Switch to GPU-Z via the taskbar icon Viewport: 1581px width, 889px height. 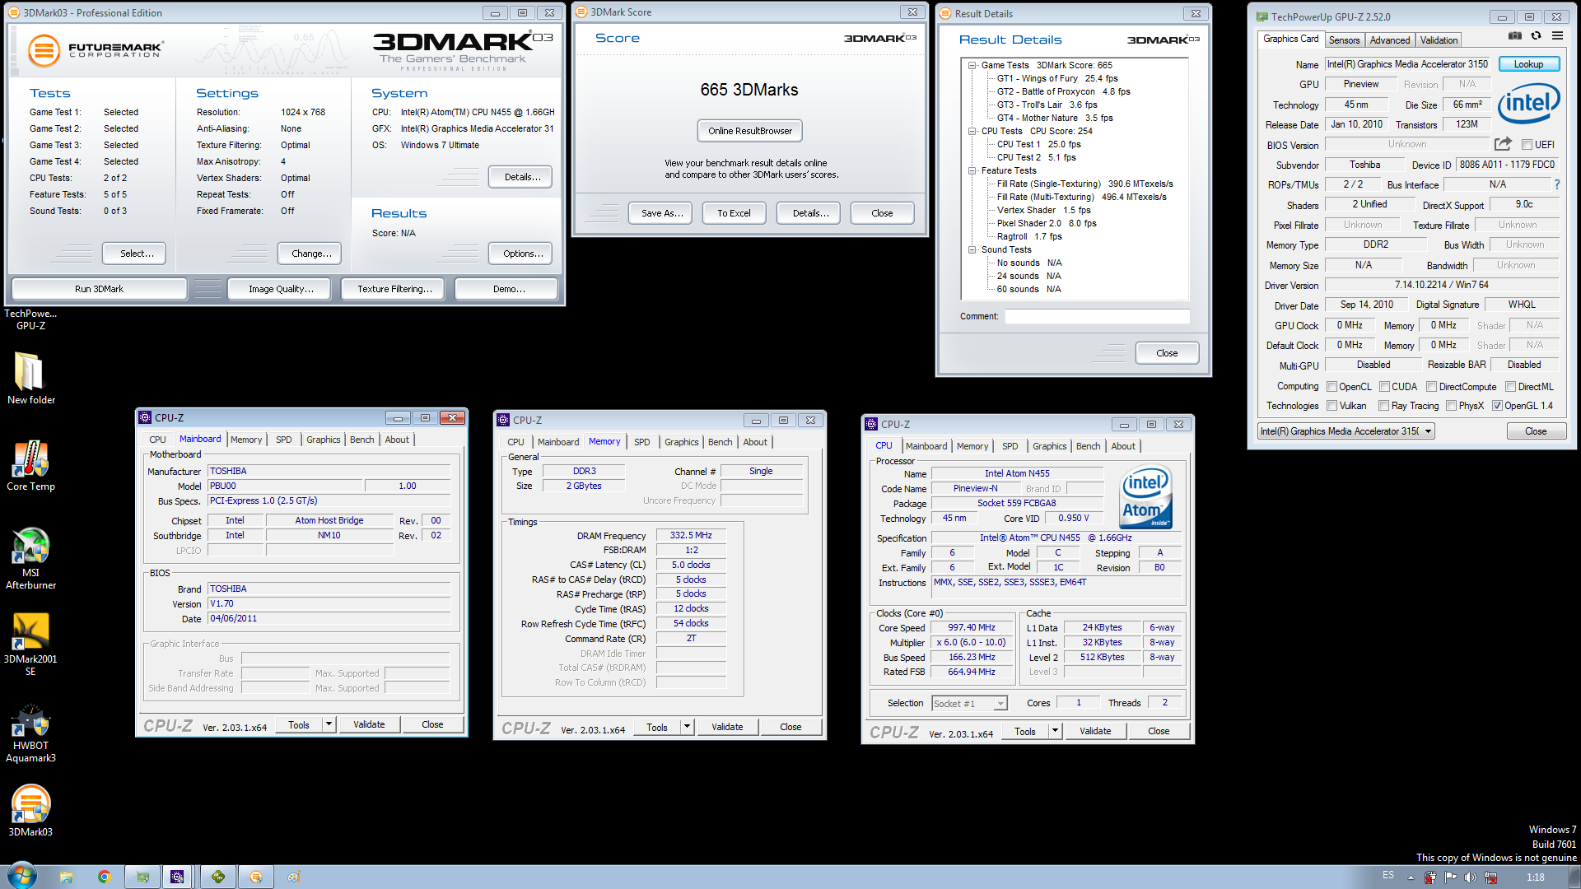(x=143, y=877)
